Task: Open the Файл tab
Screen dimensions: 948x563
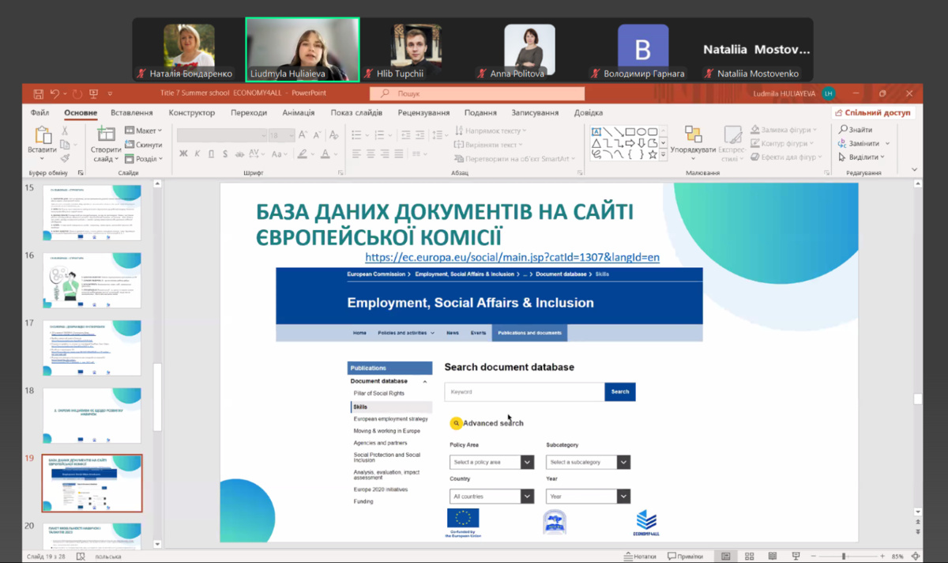Action: point(40,113)
